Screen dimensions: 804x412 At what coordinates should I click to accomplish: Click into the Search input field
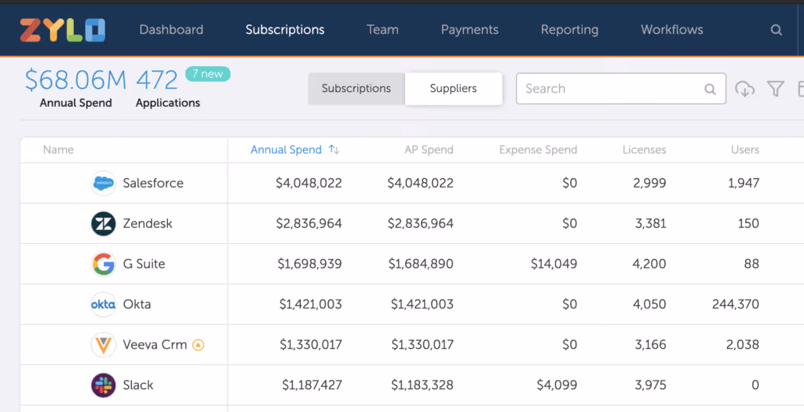tap(621, 89)
